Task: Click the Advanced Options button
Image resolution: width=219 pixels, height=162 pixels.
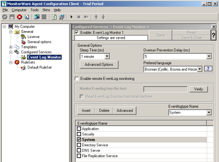Action: (x=99, y=65)
